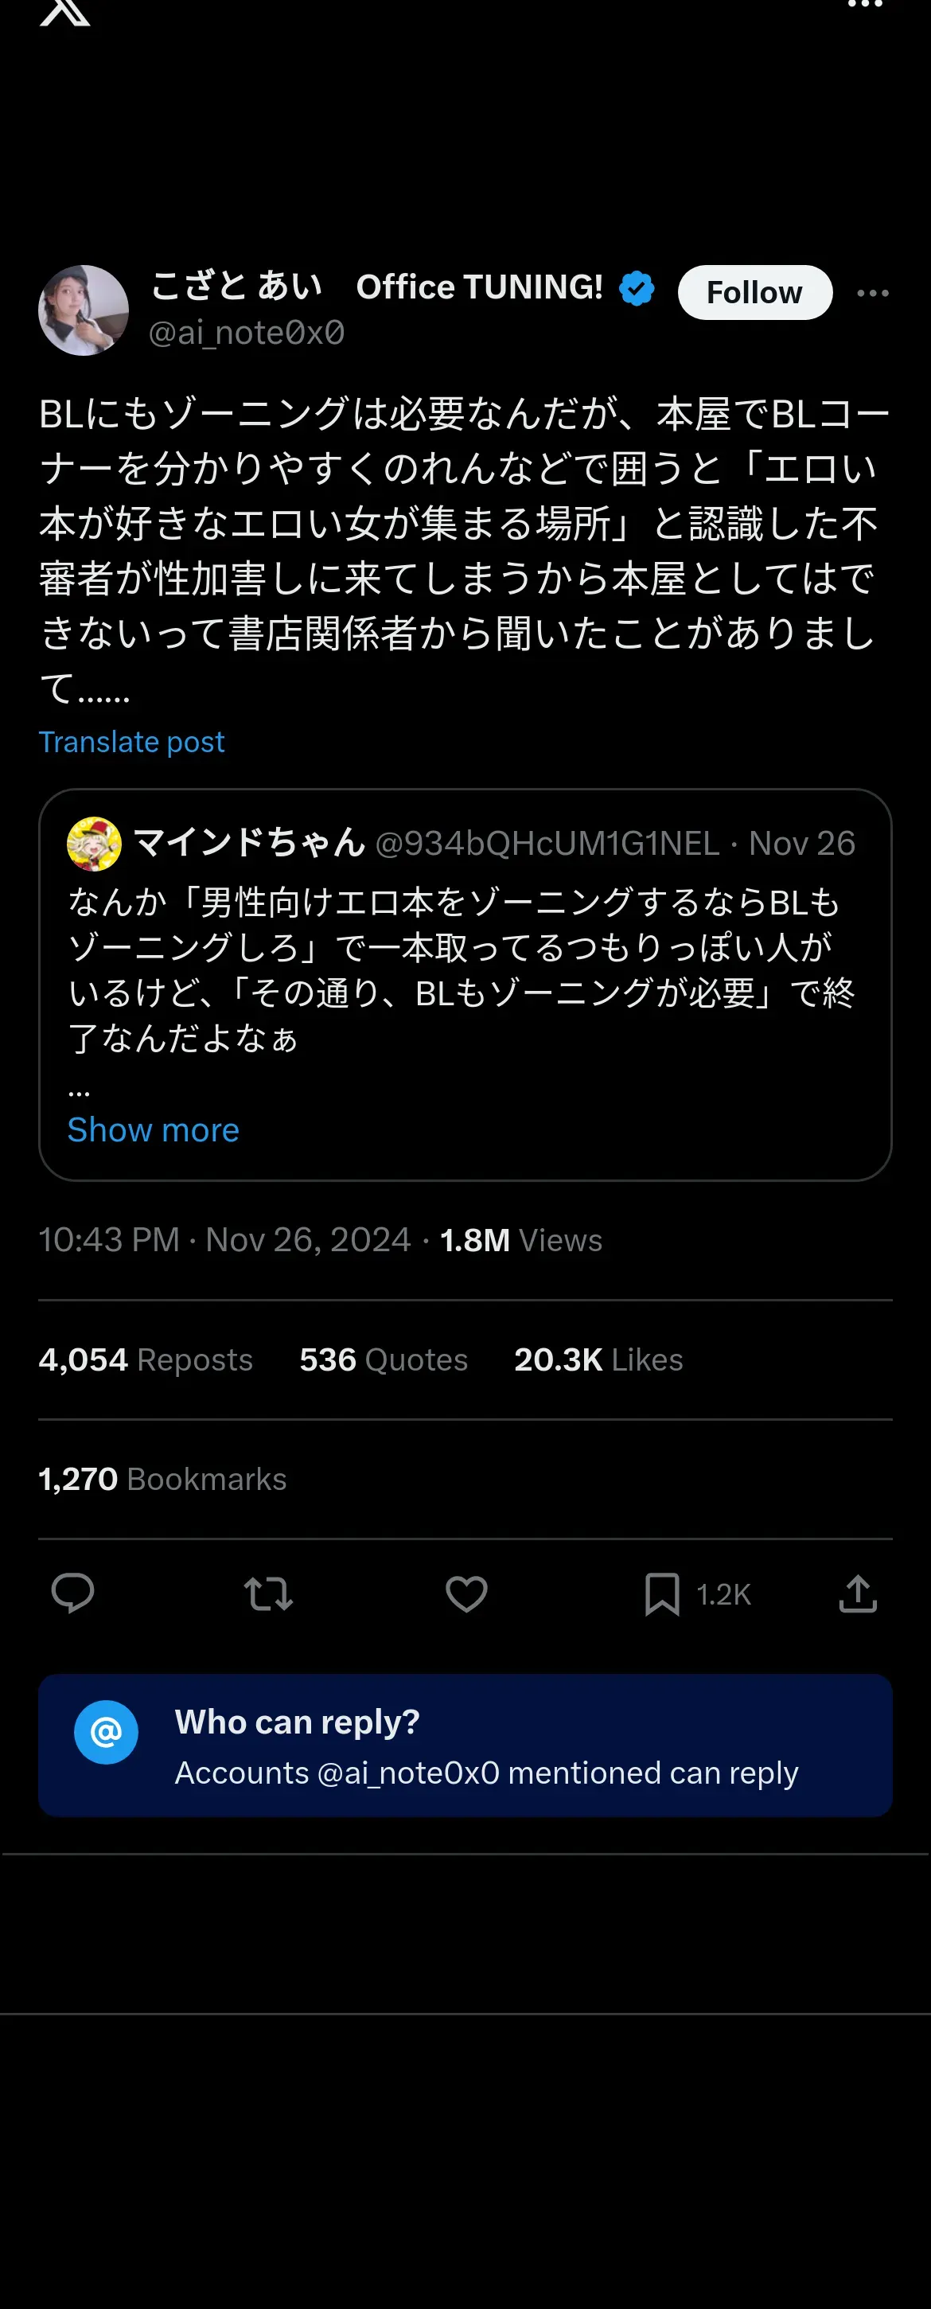The image size is (931, 2309).
Task: Open quoted post's @934bQHcUM1G1NEL handle
Action: click(x=547, y=844)
